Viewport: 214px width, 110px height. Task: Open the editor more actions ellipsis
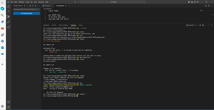click(212, 6)
